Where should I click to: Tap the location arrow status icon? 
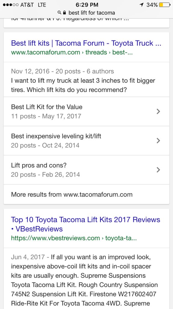(x=141, y=5)
